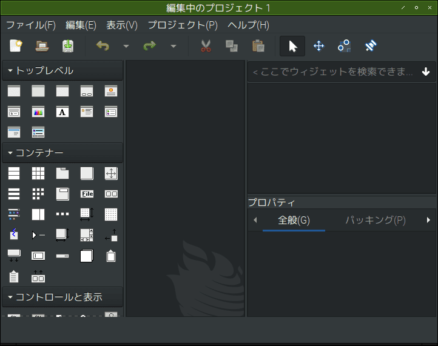Image resolution: width=438 pixels, height=346 pixels.
Task: Select the Aspect Frame container widget
Action: (x=111, y=173)
